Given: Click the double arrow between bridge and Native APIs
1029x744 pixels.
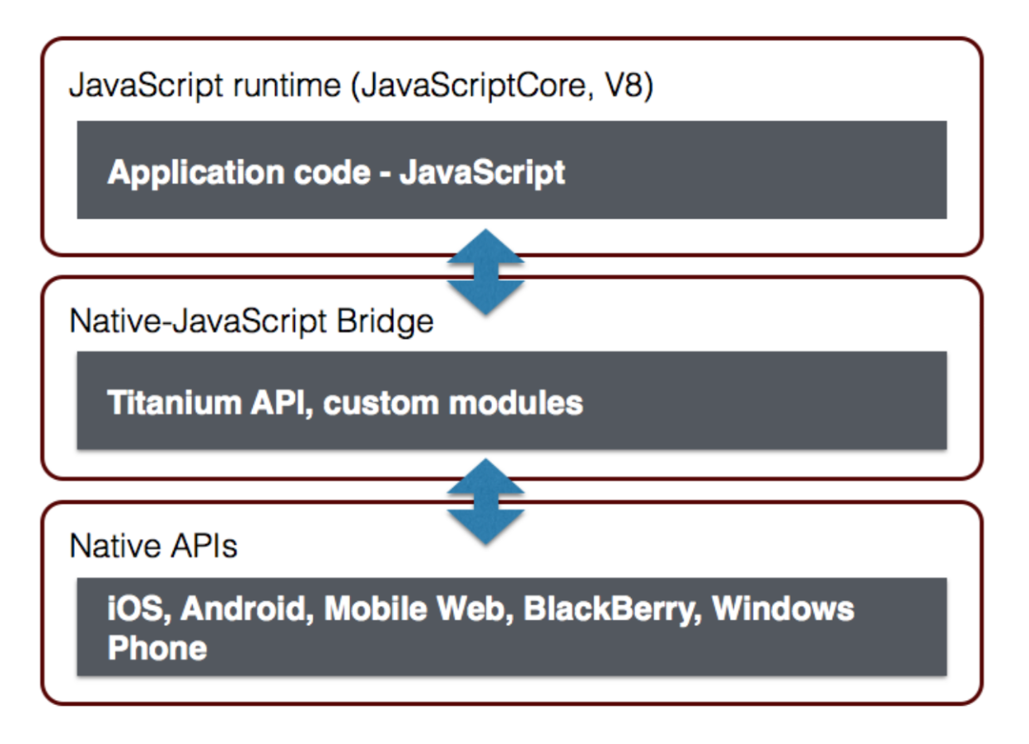Looking at the screenshot, I should (486, 501).
